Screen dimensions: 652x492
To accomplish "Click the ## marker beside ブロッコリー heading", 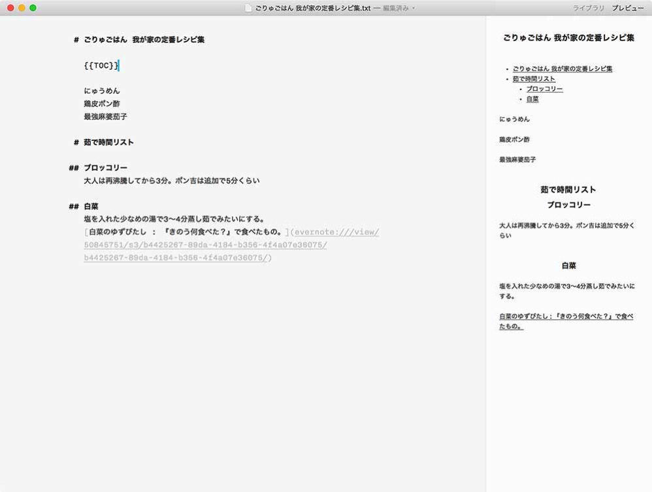I will point(73,168).
